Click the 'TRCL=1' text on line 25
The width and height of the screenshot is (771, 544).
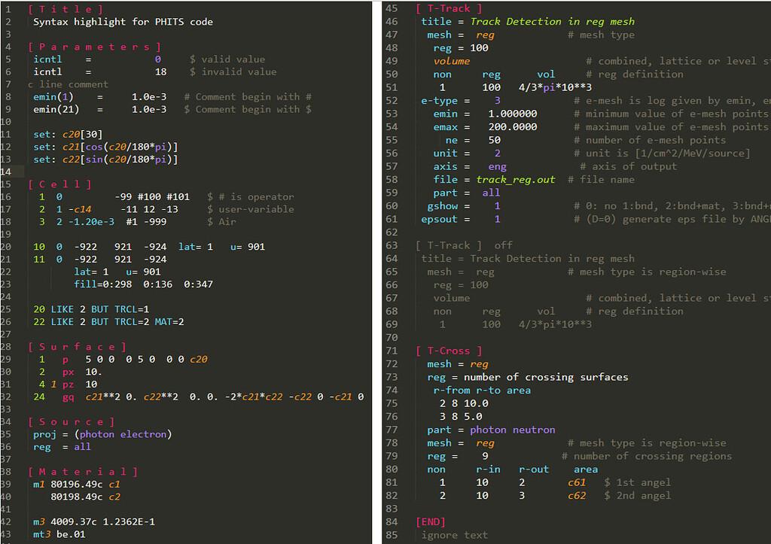pos(132,309)
